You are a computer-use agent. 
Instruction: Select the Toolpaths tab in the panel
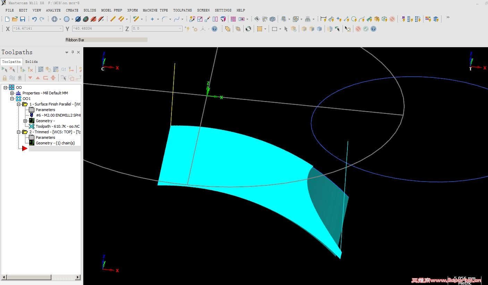pos(11,62)
